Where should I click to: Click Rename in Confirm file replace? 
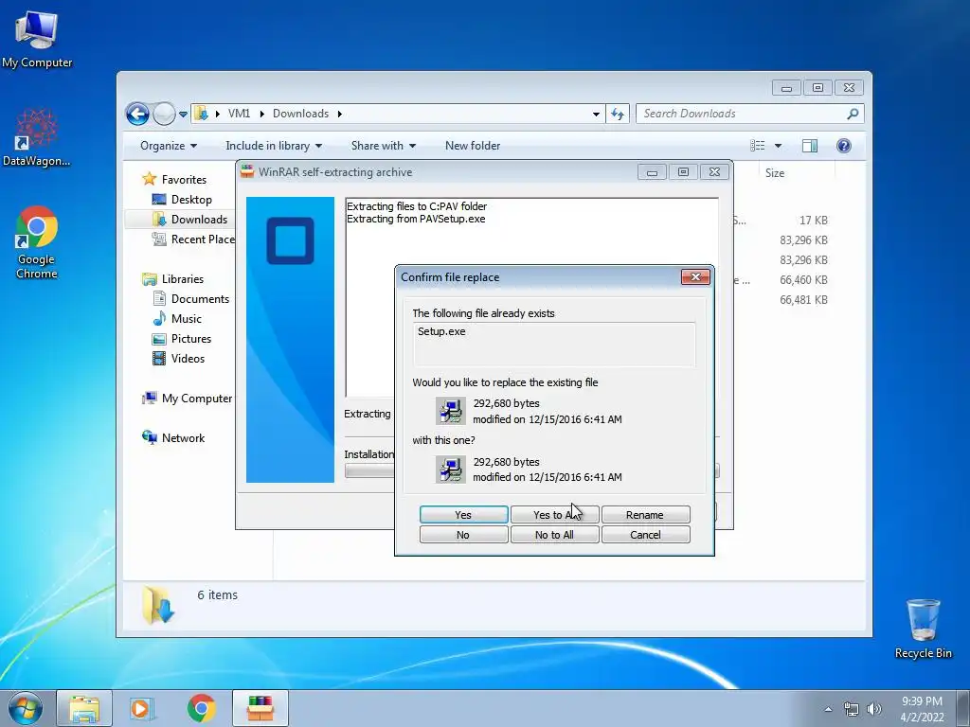(645, 514)
